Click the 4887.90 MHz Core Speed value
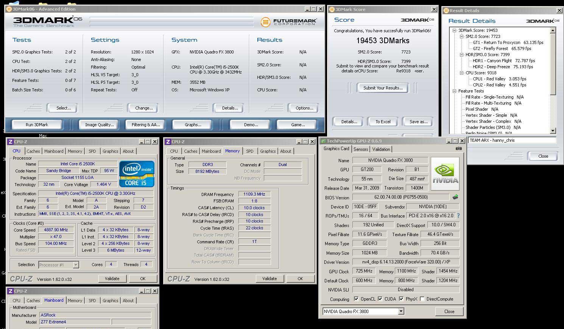The width and height of the screenshot is (564, 329). [56, 230]
